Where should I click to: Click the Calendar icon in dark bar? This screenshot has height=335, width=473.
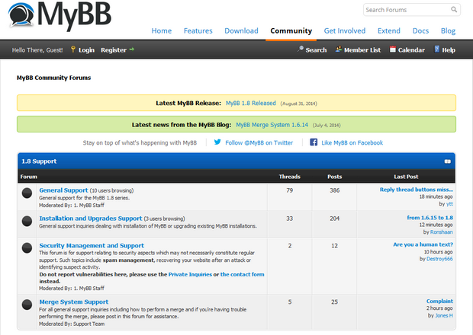(x=392, y=49)
